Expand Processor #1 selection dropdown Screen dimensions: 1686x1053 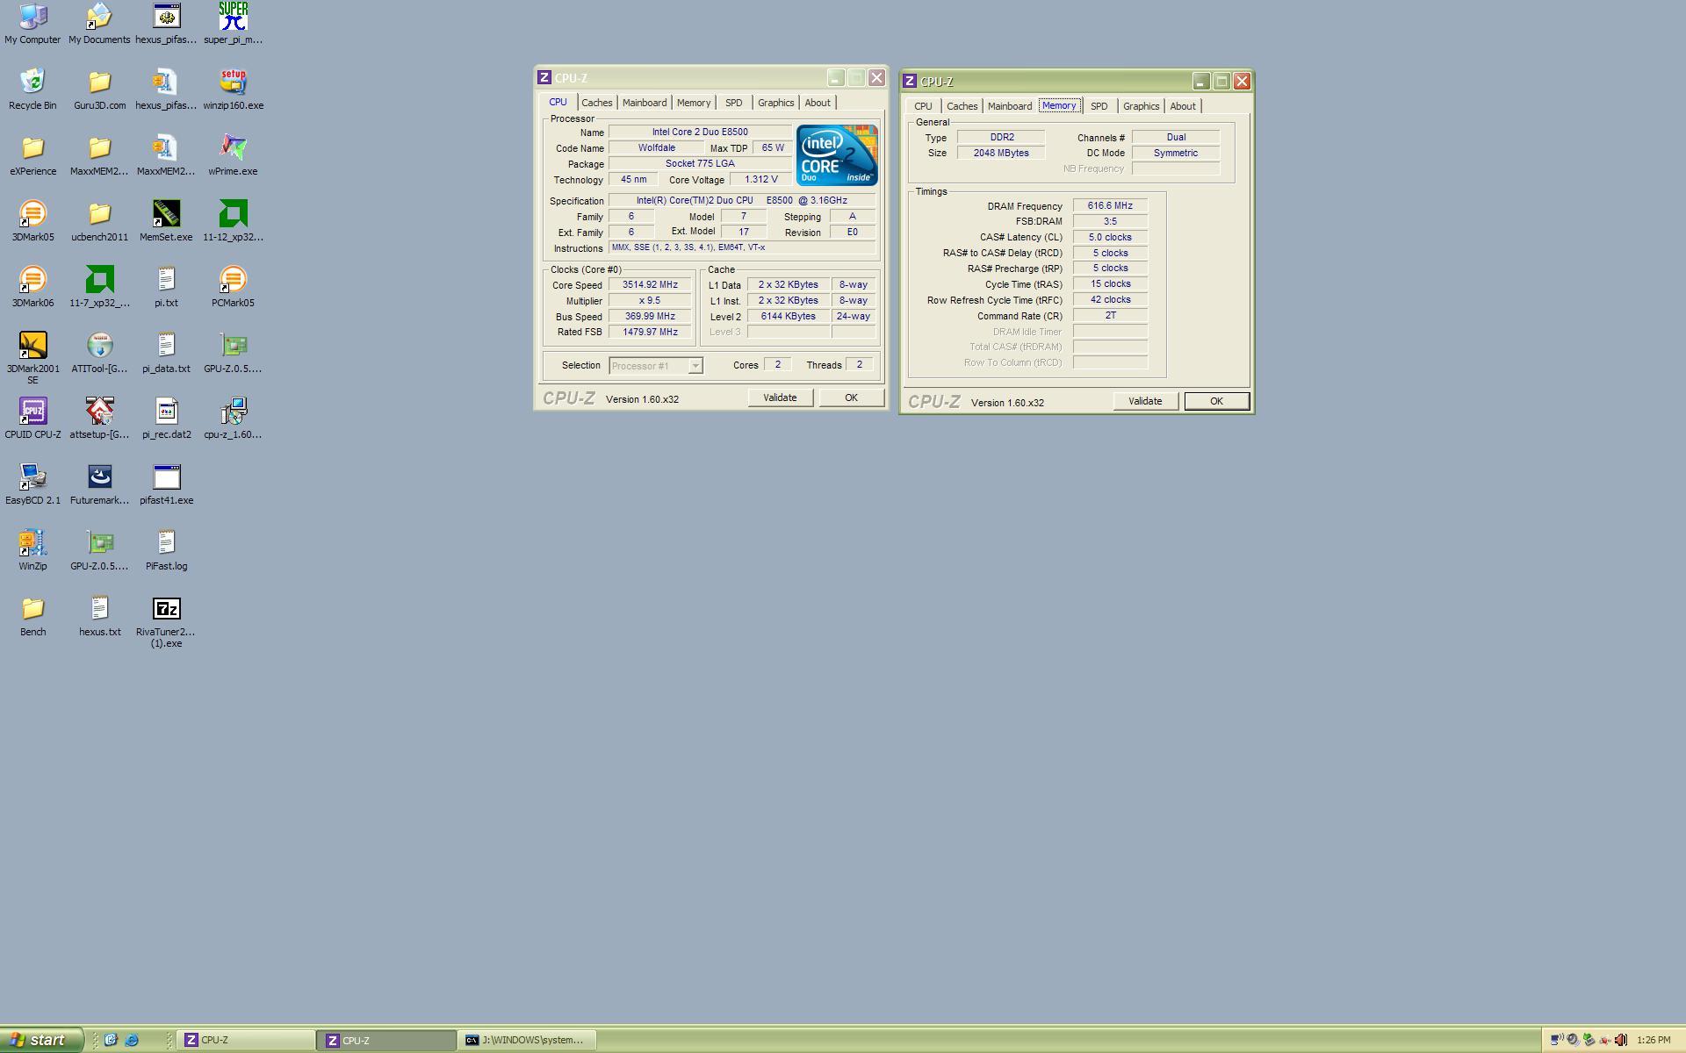pyautogui.click(x=695, y=366)
